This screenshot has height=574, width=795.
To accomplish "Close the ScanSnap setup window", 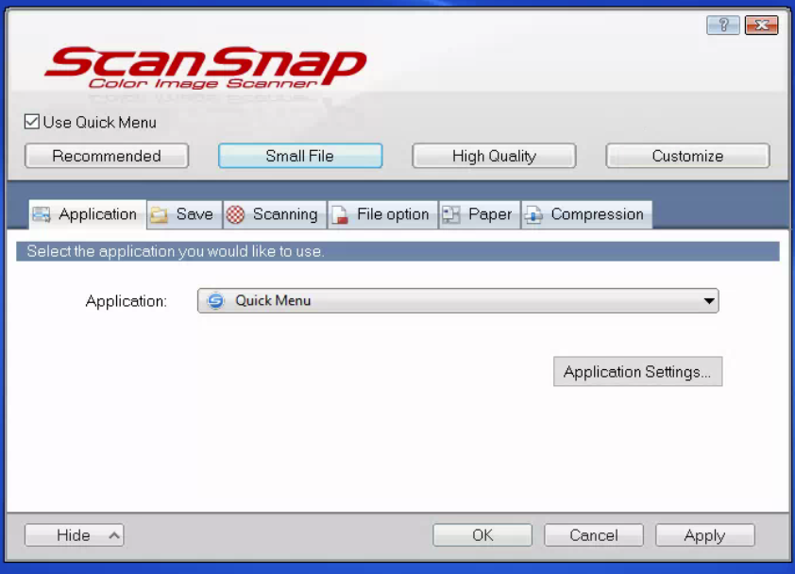I will (x=761, y=25).
